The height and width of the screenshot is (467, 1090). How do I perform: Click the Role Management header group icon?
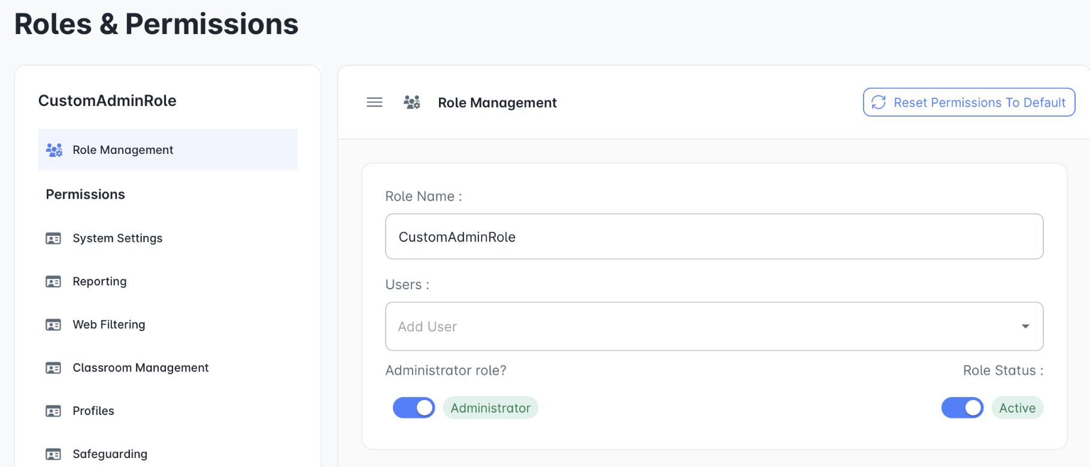click(x=412, y=102)
